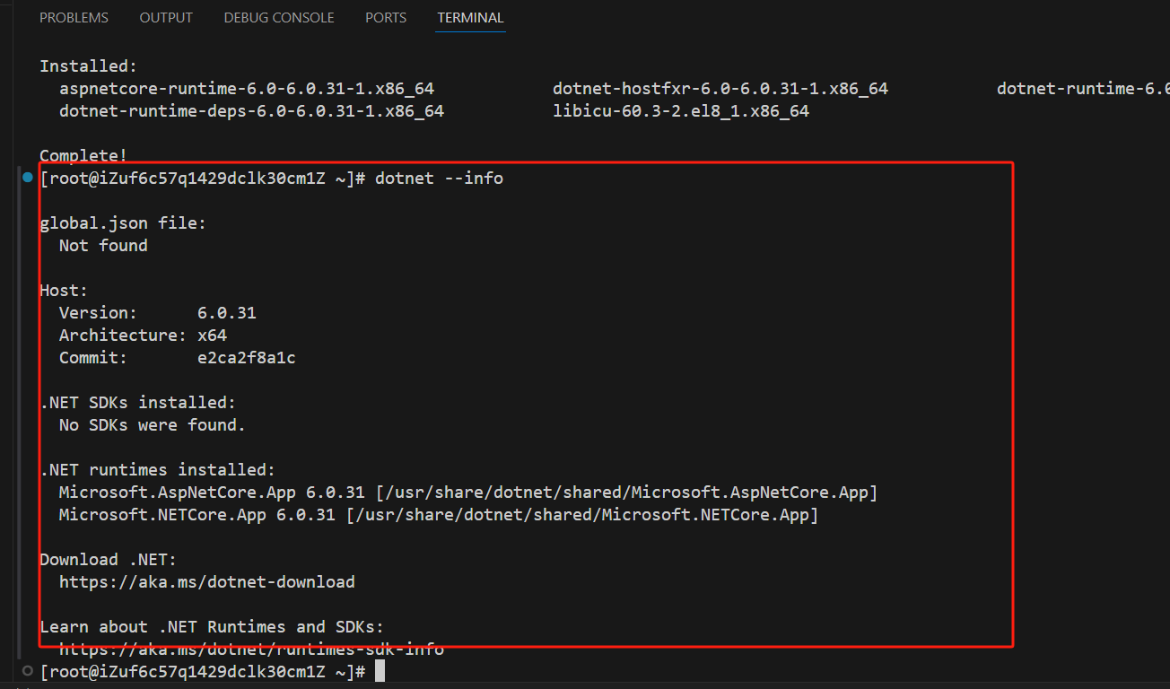Click the Microsoft.AspNetCore.App runtime path
This screenshot has height=689, width=1170.
click(x=626, y=492)
